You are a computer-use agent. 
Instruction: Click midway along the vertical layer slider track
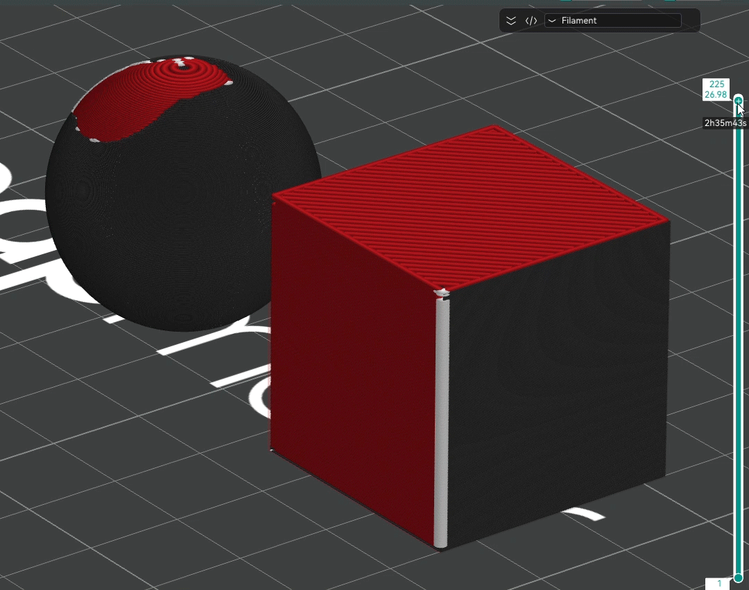point(739,339)
